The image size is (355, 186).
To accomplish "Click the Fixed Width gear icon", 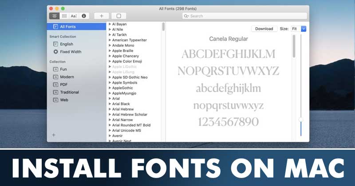I will coord(55,52).
